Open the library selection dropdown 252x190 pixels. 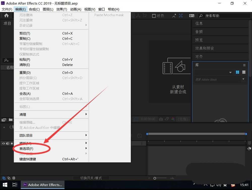[x=214, y=72]
